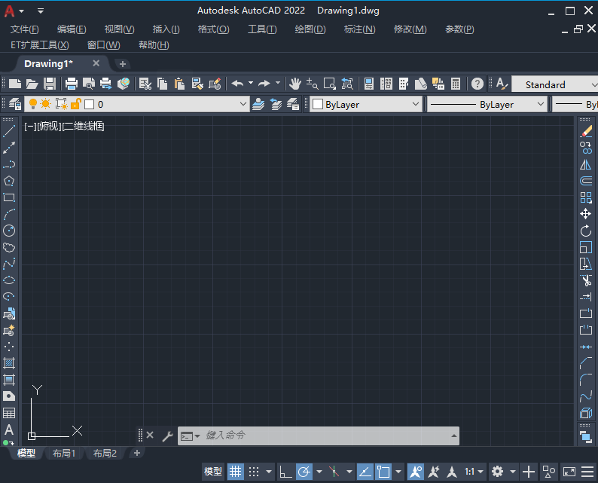Click the Pan hand tool
Viewport: 598px width, 483px height.
point(295,84)
